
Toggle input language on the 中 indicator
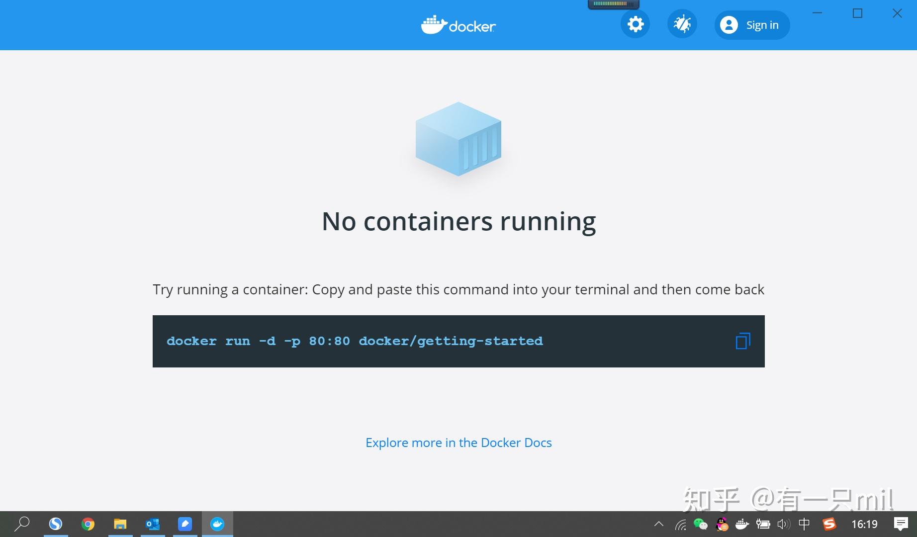[804, 524]
